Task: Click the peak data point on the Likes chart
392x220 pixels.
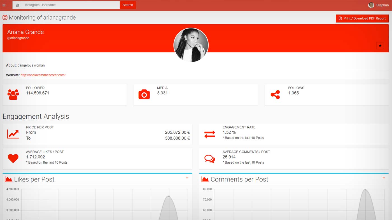Action: point(169,196)
